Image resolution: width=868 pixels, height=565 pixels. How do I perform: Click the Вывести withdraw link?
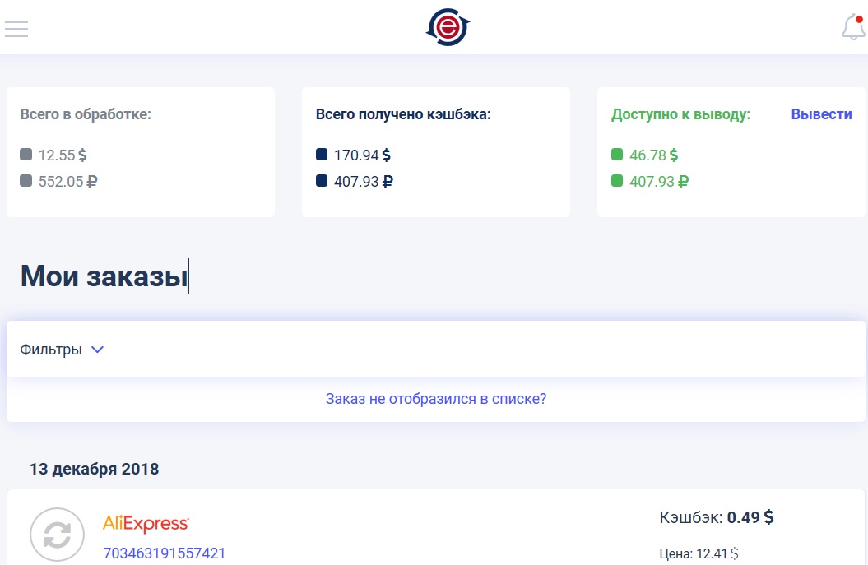point(821,114)
